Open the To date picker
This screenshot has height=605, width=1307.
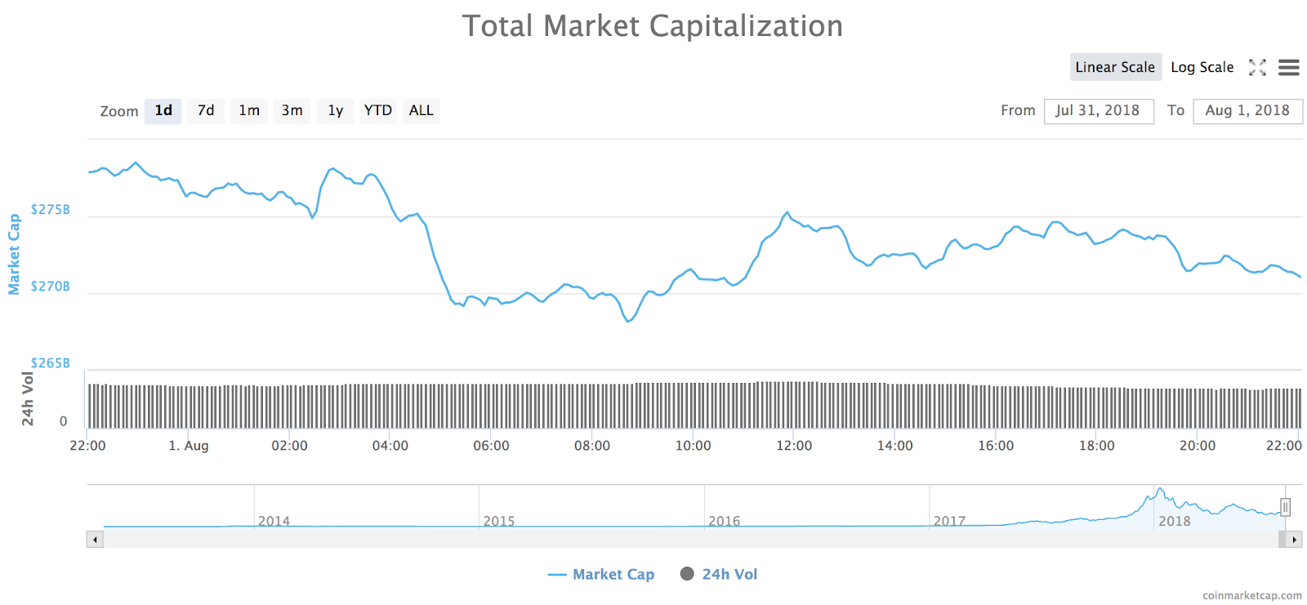pyautogui.click(x=1248, y=111)
